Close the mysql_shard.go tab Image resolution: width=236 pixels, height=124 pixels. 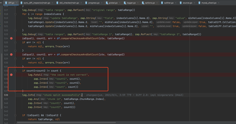tap(219, 3)
